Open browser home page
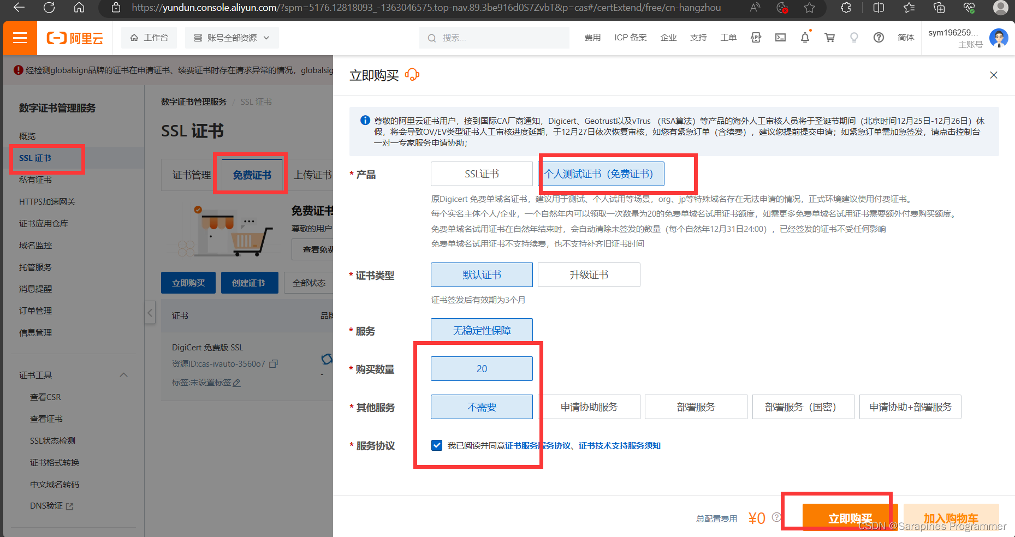 (x=79, y=8)
